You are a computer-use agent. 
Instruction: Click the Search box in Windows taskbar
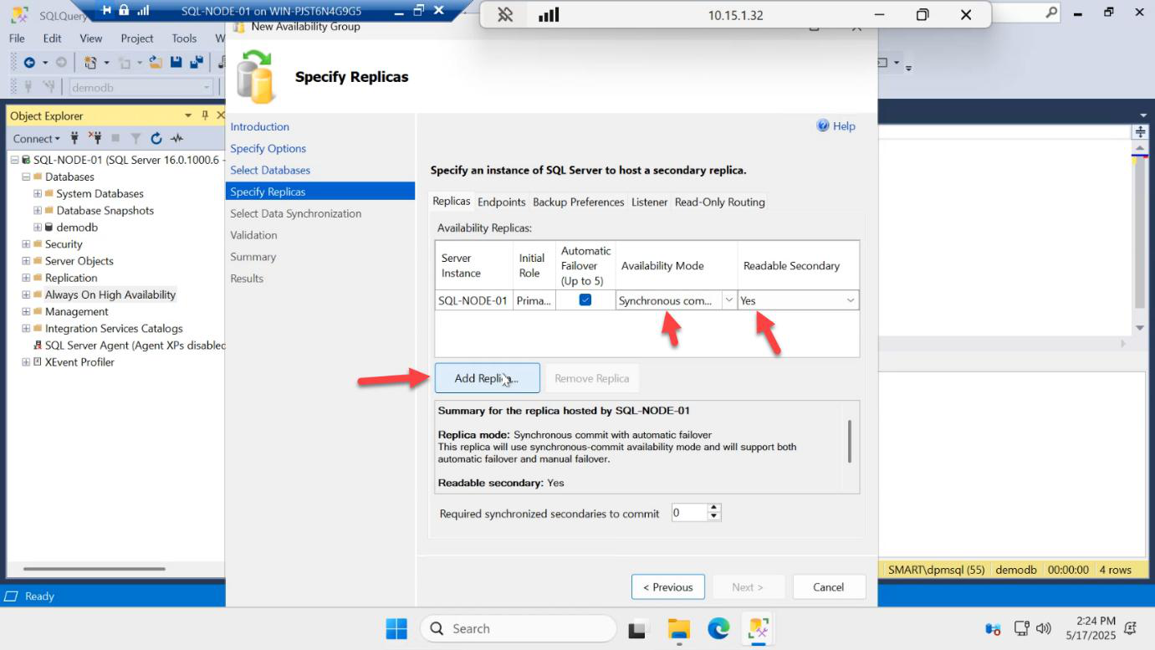click(517, 629)
